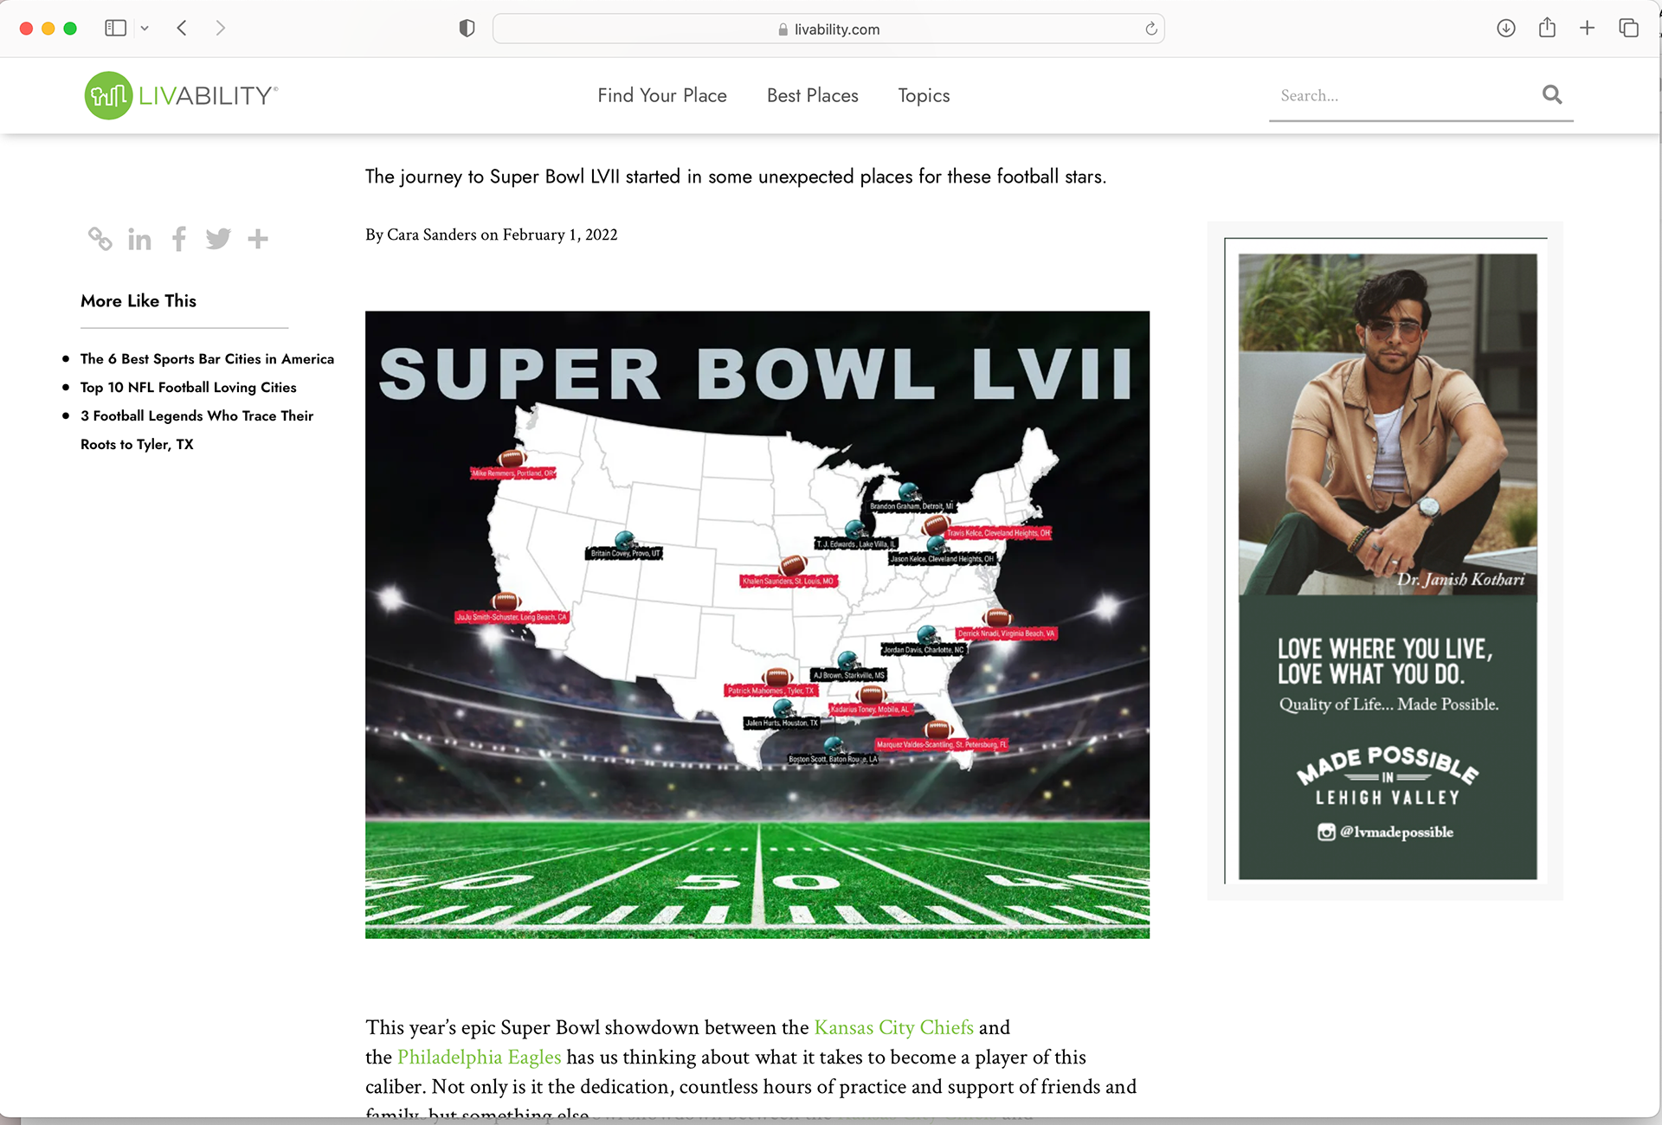Toggle the Safari sidebar

pyautogui.click(x=115, y=29)
